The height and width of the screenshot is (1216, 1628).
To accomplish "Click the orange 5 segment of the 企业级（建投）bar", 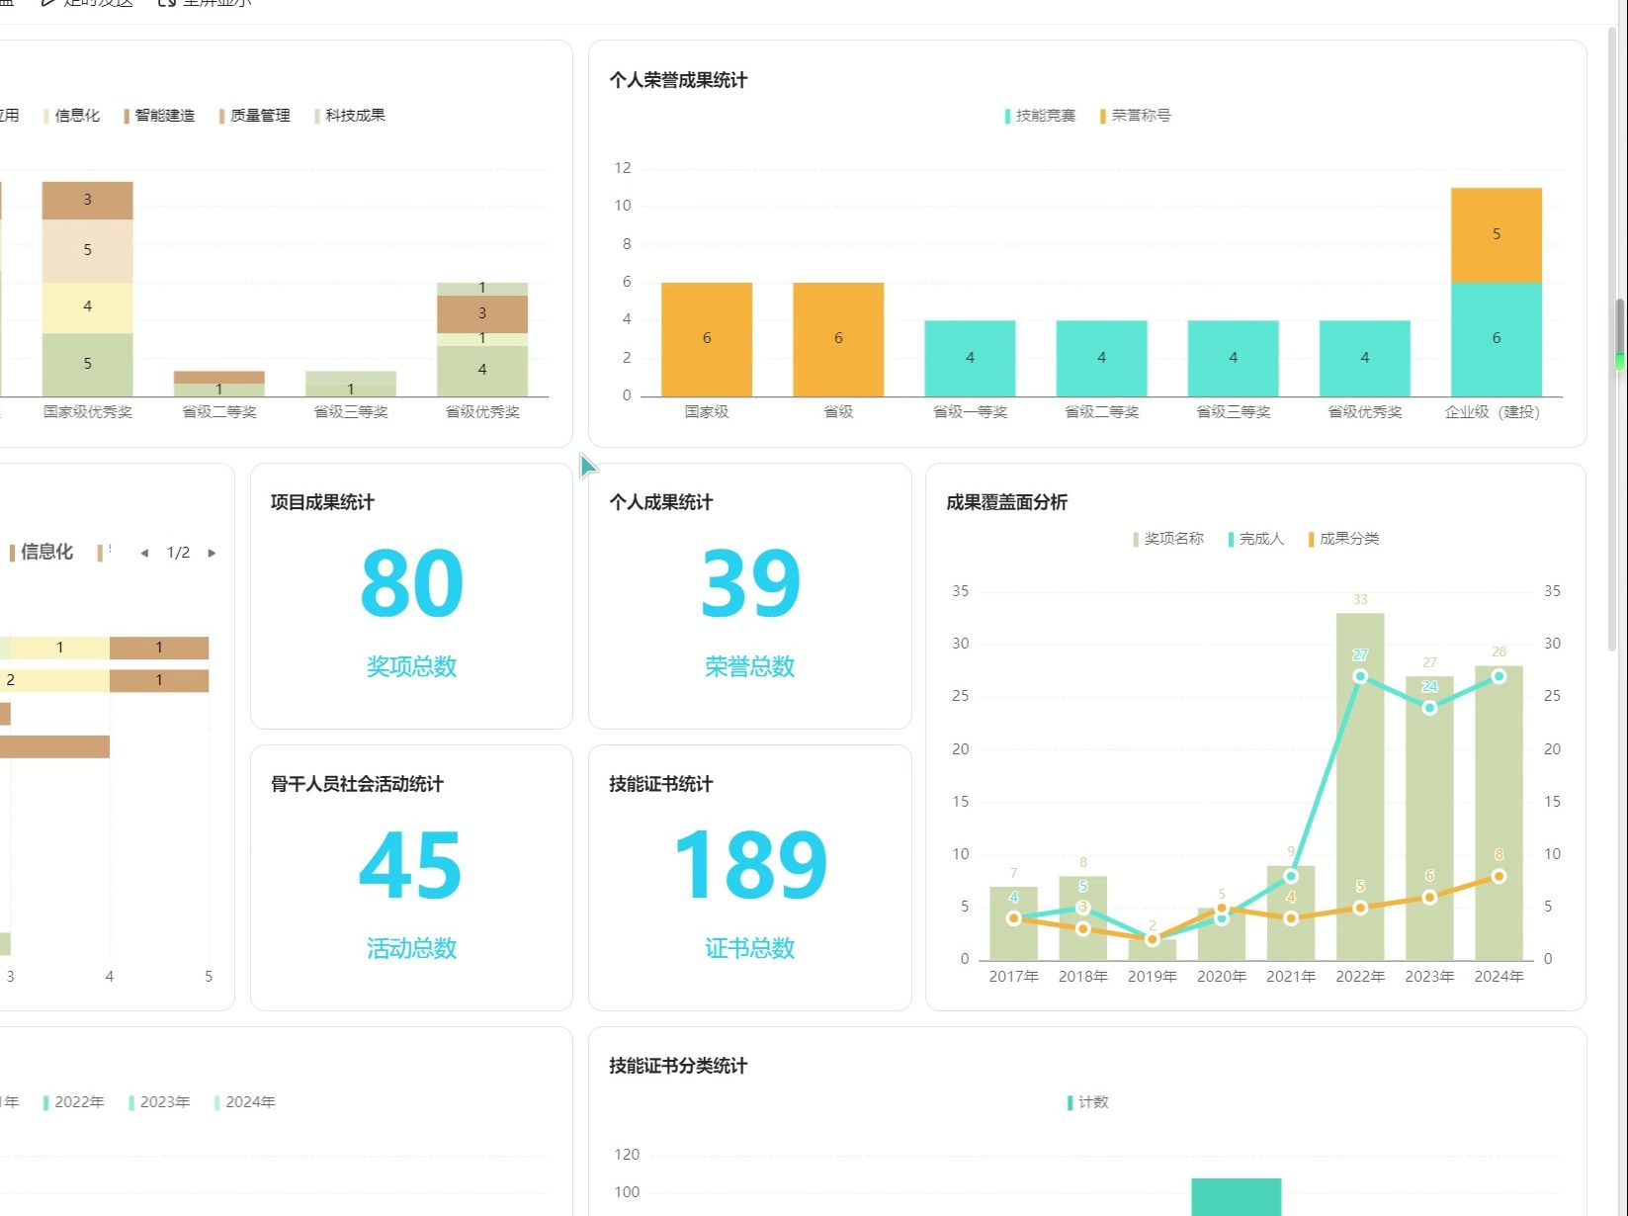I will coord(1496,235).
